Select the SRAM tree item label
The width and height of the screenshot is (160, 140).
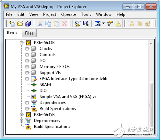tap(45, 85)
